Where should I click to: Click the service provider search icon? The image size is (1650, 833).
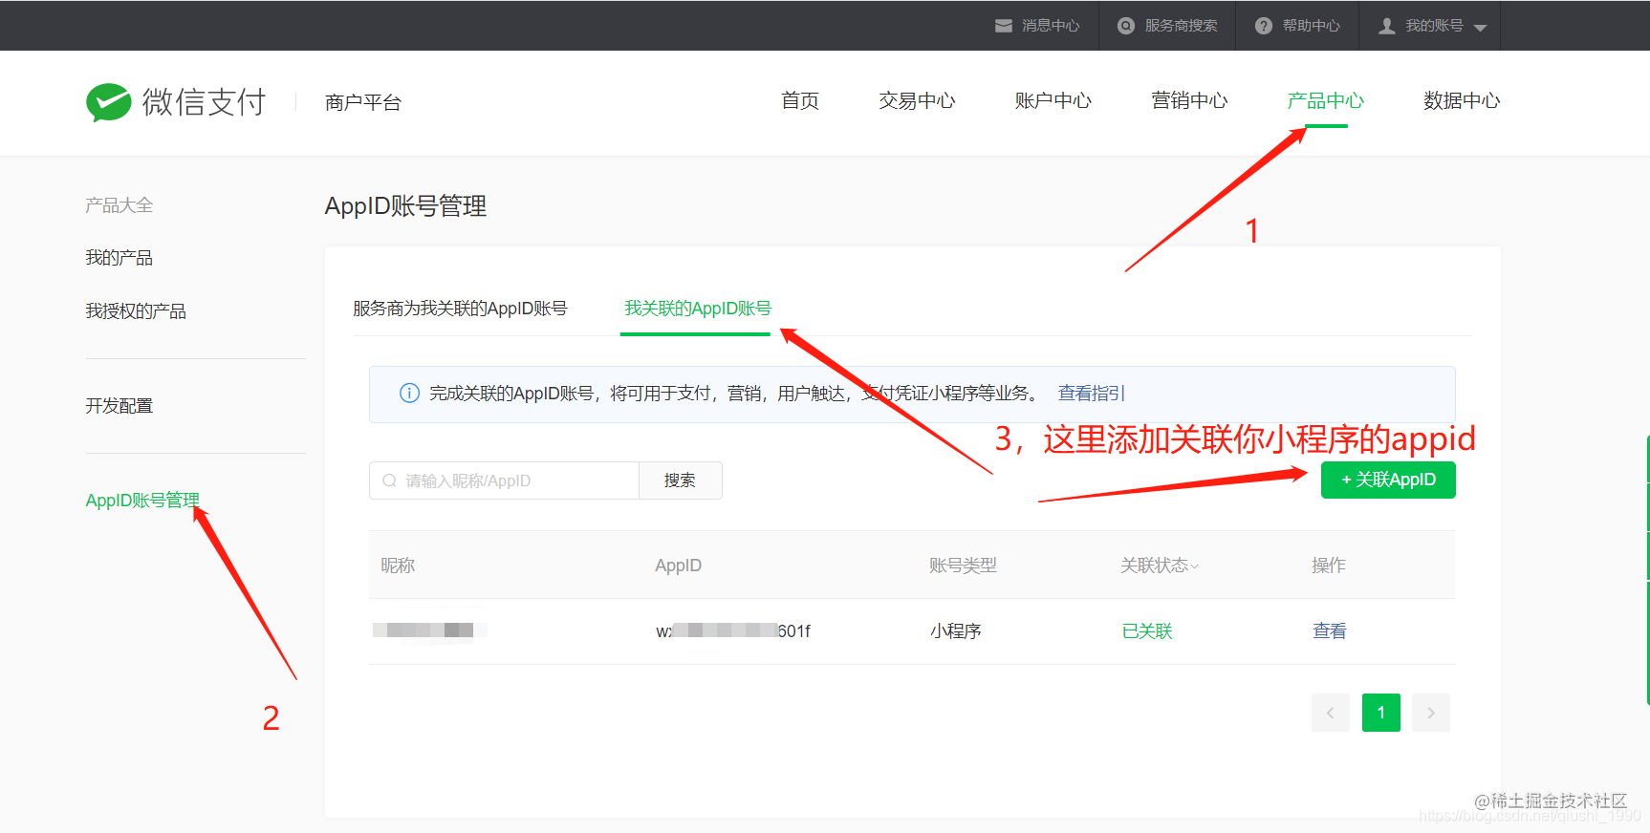pos(1126,26)
